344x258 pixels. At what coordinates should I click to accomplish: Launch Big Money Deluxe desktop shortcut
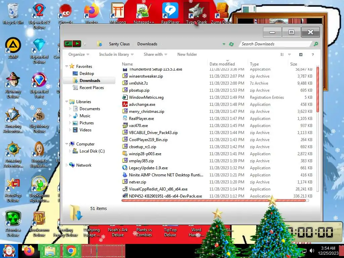[39, 120]
